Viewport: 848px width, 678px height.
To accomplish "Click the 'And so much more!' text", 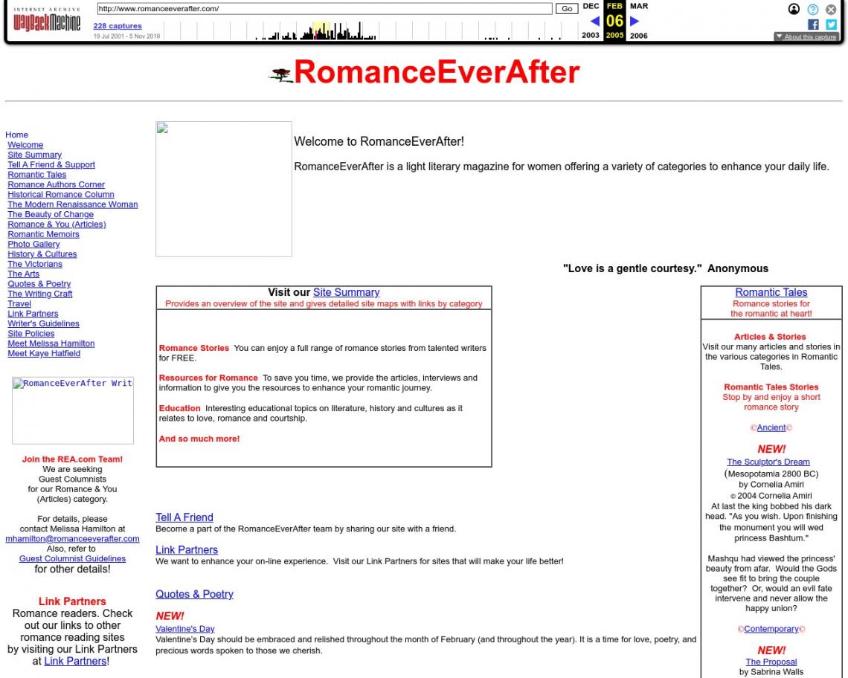I will click(x=199, y=439).
